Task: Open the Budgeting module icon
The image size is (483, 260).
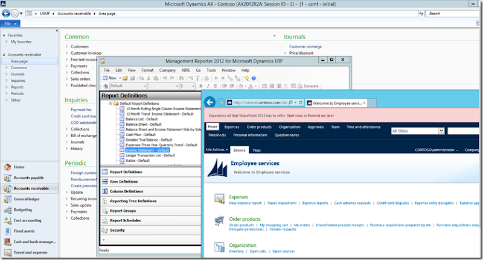Action: (x=7, y=210)
